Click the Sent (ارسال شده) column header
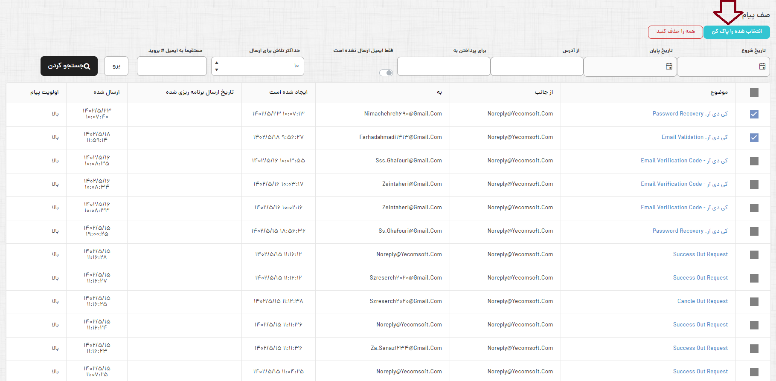This screenshot has height=381, width=776. click(x=107, y=92)
